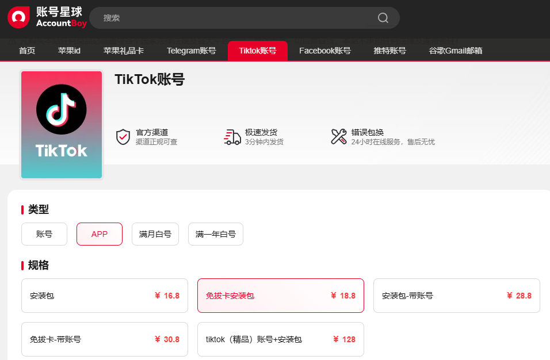Image resolution: width=550 pixels, height=360 pixels.
Task: Click the 账号星球 site name text
Action: [59, 12]
